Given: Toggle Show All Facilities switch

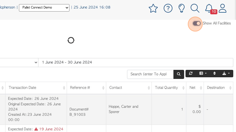Looking at the screenshot, I should [196, 23].
